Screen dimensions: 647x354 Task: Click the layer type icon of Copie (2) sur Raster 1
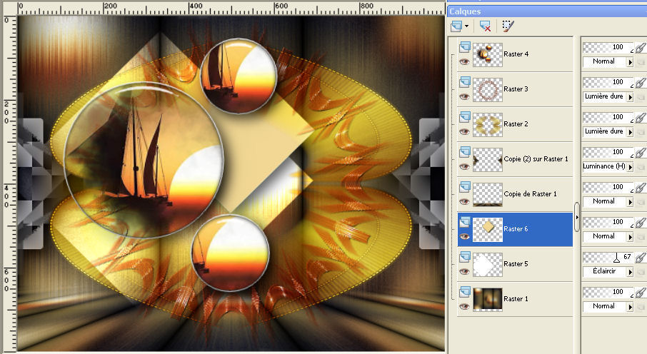click(x=465, y=152)
